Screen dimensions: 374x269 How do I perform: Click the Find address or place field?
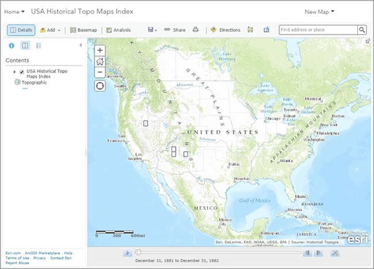click(318, 30)
